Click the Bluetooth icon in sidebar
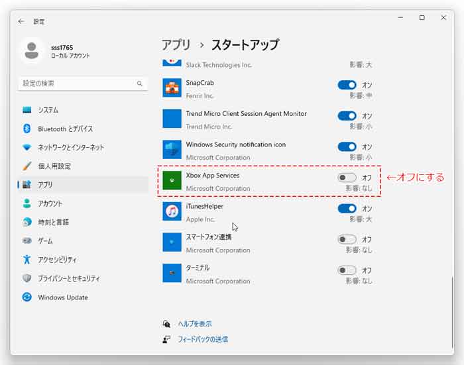Image resolution: width=464 pixels, height=365 pixels. click(x=27, y=129)
